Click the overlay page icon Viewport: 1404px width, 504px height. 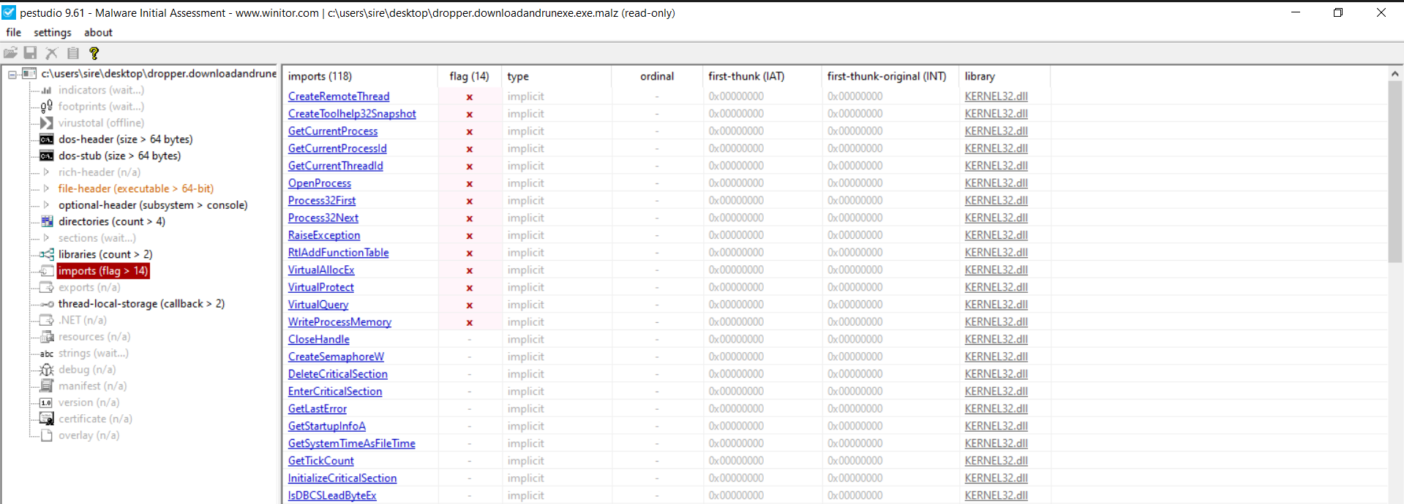pos(46,435)
